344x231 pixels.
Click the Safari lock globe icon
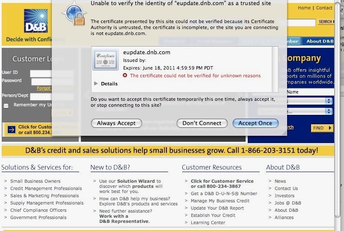pyautogui.click(x=74, y=14)
